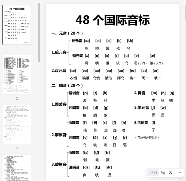Click heading 二、辅音（28 个）
Screen dimensions: 186x181
click(67, 85)
